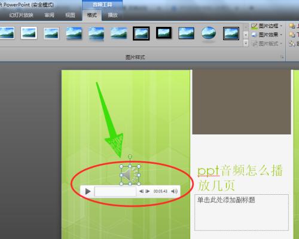
Task: Play the audio clip on the slide
Action: (x=88, y=191)
